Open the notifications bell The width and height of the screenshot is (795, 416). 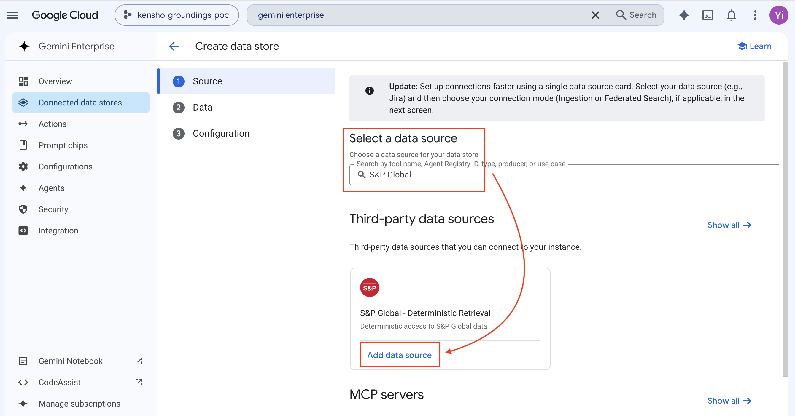coord(731,15)
